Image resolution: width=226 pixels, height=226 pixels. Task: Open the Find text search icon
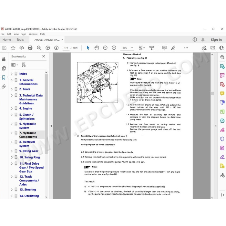[x=39, y=48]
